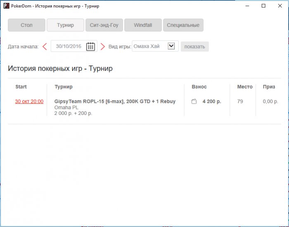Open the 30 окт 20:00 tournament link

[x=29, y=101]
